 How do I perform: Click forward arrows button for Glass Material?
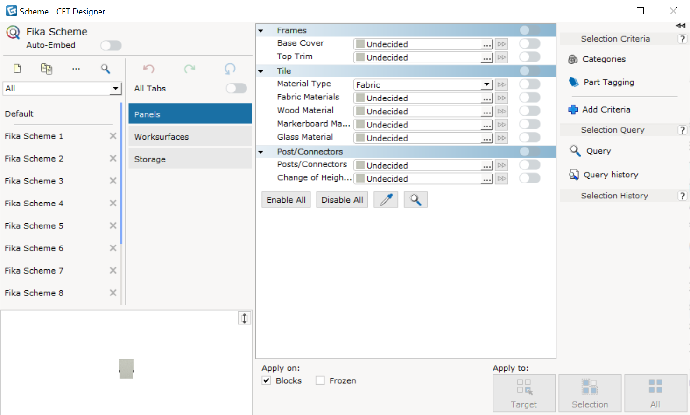point(502,138)
